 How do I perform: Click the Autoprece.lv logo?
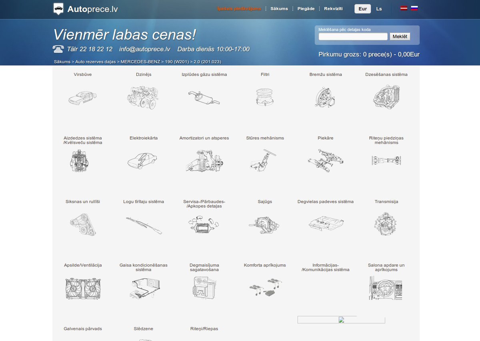[x=86, y=9]
